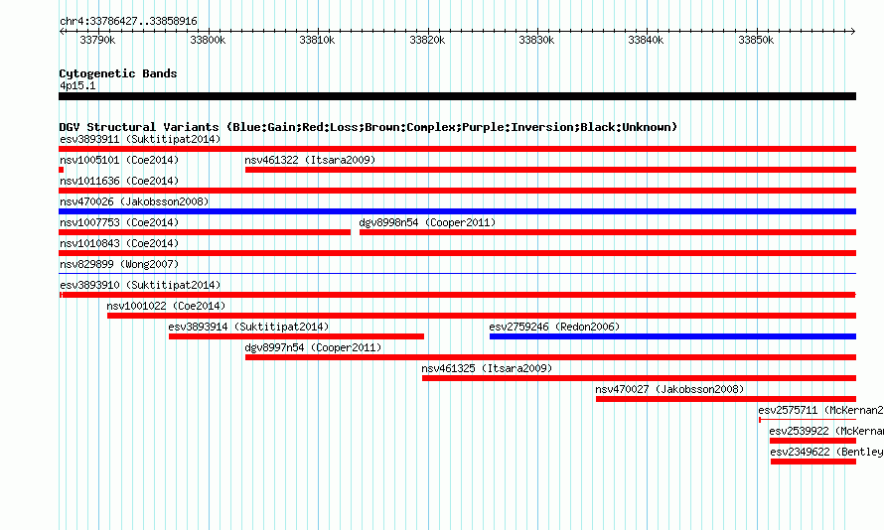
Task: Click the red bar under esv3893914
Action: (297, 336)
